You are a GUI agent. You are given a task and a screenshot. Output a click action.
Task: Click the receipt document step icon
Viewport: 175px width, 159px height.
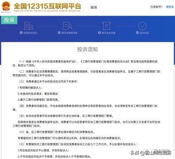click(106, 26)
